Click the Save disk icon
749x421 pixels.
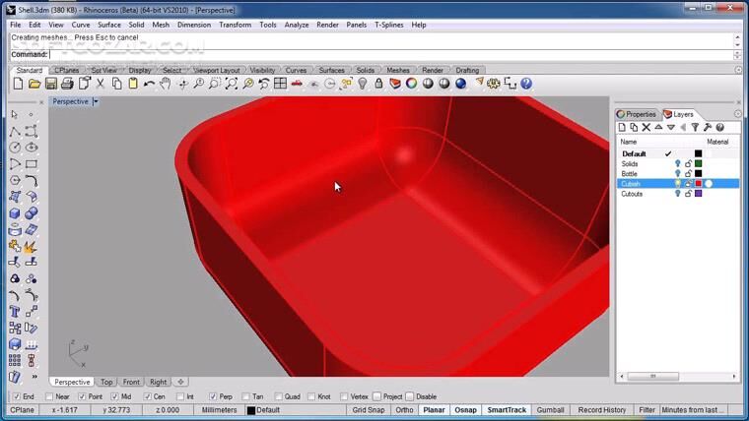51,85
